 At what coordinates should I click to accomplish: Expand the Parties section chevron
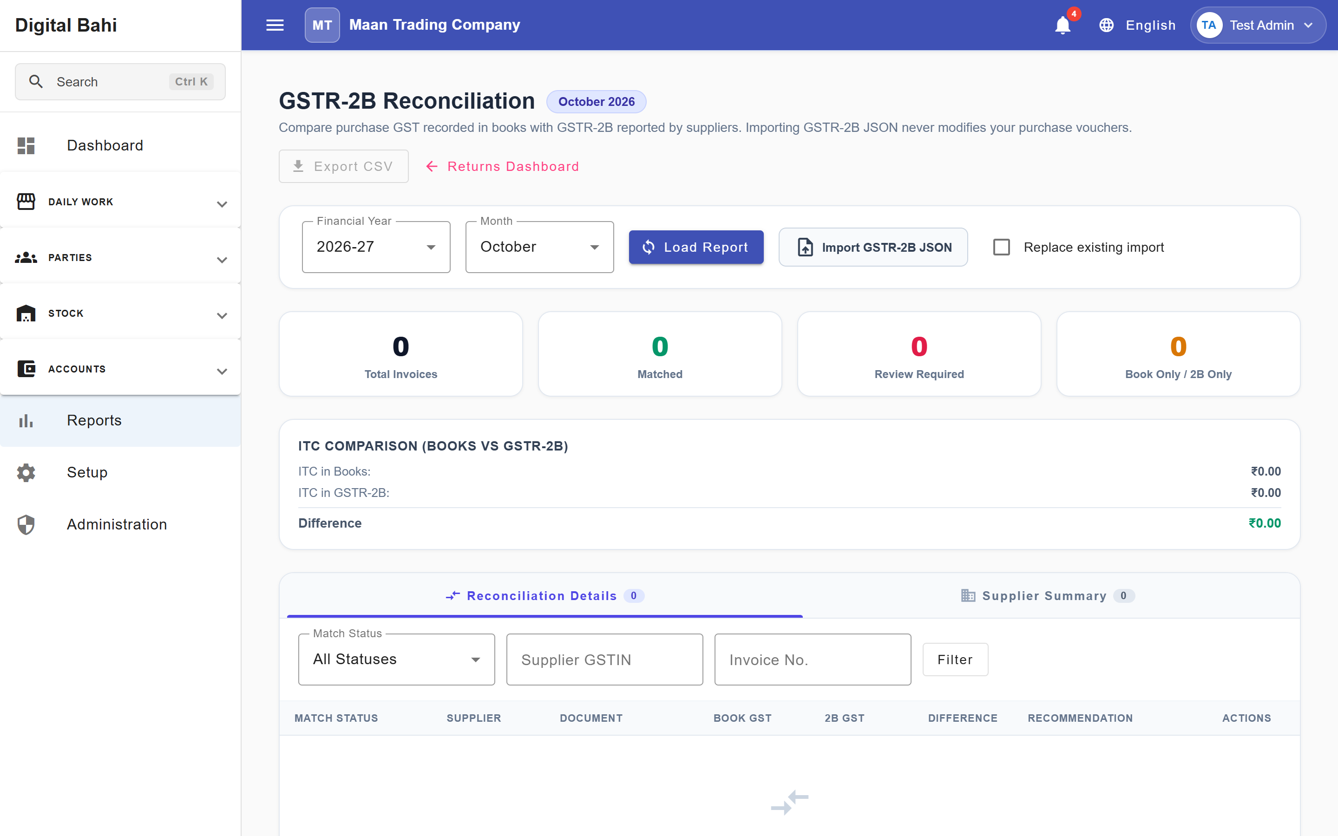[x=222, y=260]
